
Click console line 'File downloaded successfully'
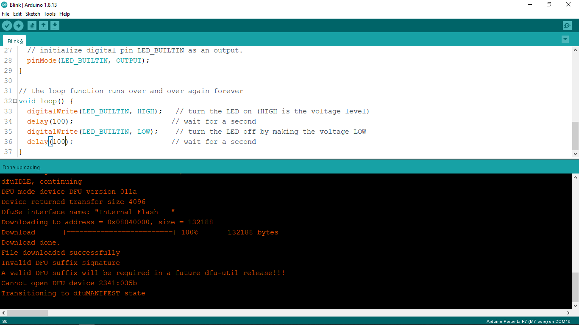(61, 253)
